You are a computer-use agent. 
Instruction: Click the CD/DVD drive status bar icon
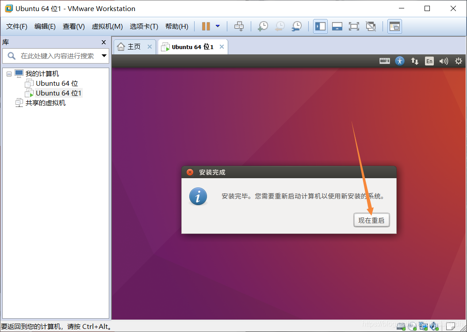coord(412,326)
